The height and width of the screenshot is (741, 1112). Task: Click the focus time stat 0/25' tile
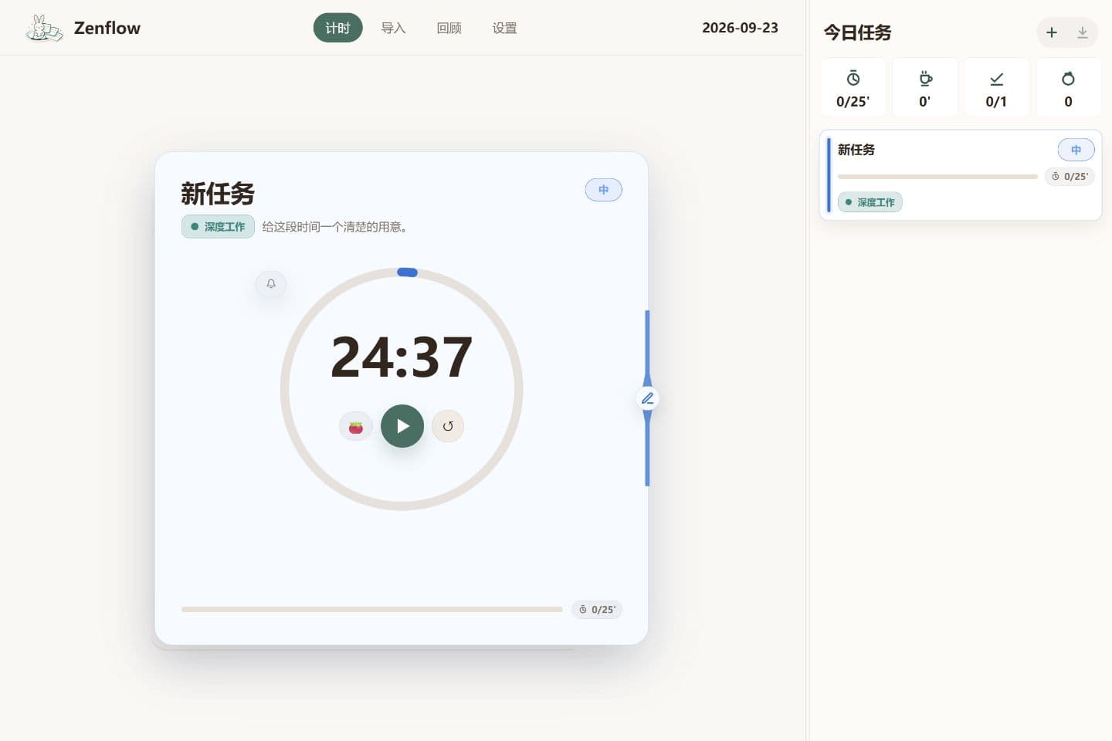pyautogui.click(x=853, y=88)
